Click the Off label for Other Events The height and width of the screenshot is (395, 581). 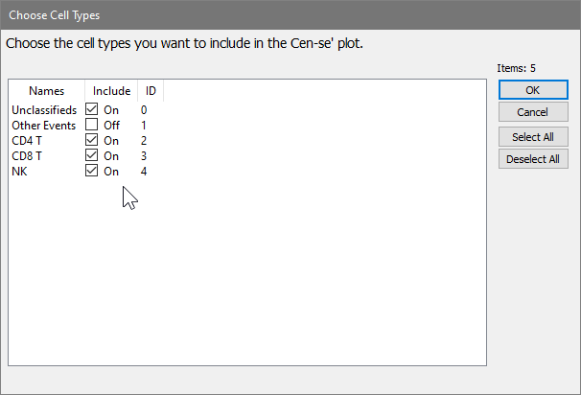[x=111, y=126]
